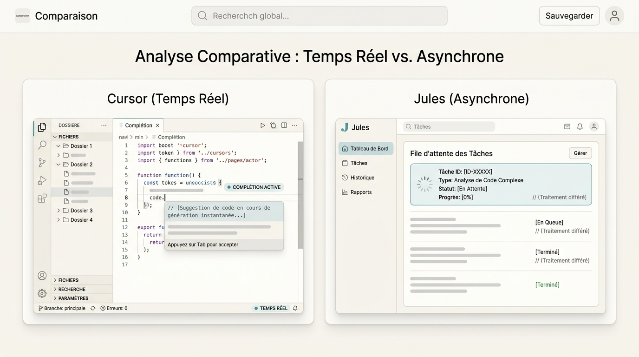This screenshot has height=357, width=639.
Task: Collapse the Dossier 1 folder
Action: click(59, 146)
